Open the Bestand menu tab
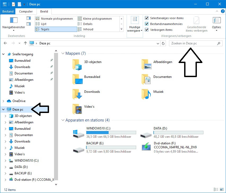226x193 pixels. pyautogui.click(x=8, y=11)
